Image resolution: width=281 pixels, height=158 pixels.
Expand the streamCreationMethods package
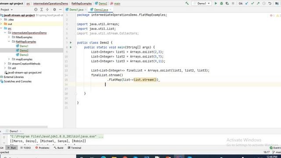coord(5,64)
